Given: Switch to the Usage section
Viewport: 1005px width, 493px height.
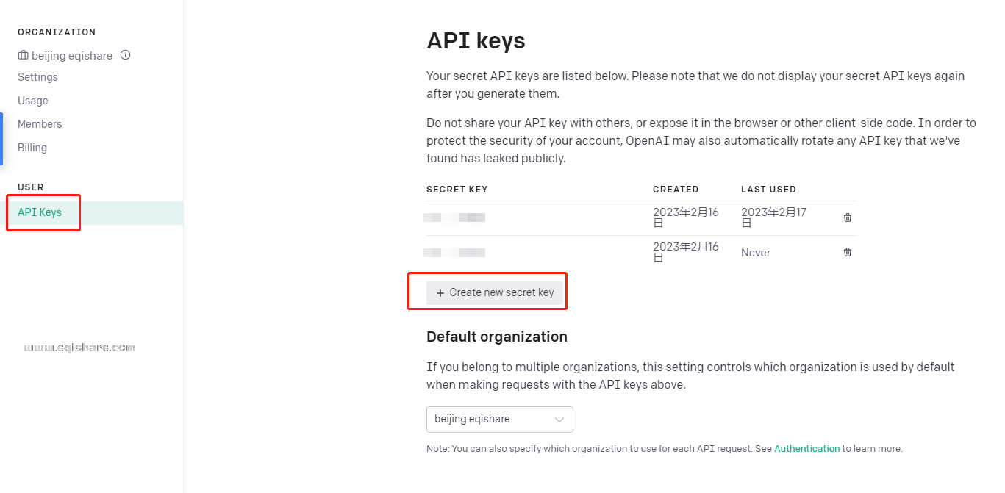Looking at the screenshot, I should point(32,100).
